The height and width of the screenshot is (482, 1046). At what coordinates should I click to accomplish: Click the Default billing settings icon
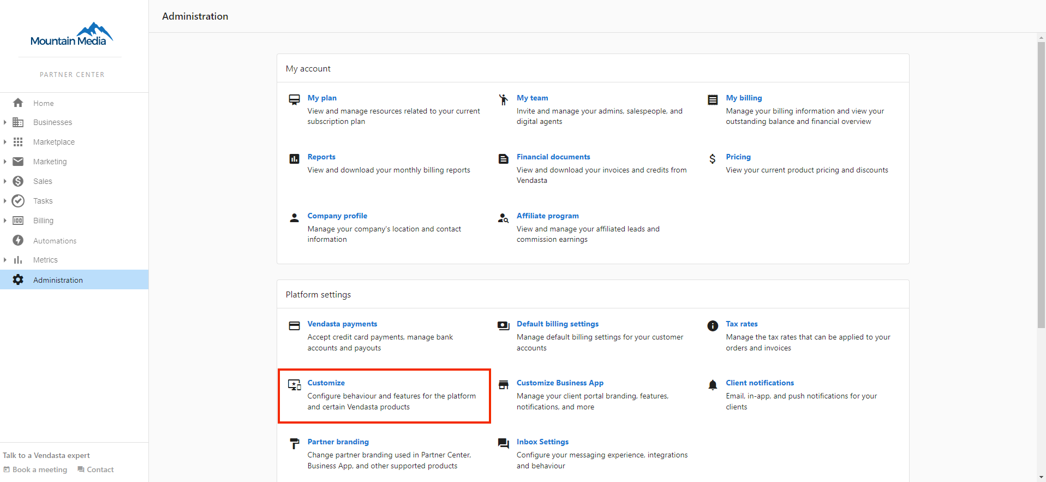point(503,326)
